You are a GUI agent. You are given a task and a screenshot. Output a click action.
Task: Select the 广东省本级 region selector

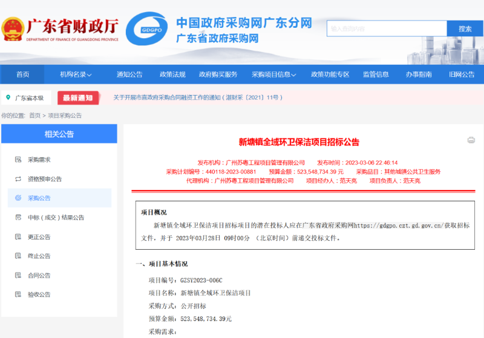click(x=26, y=98)
